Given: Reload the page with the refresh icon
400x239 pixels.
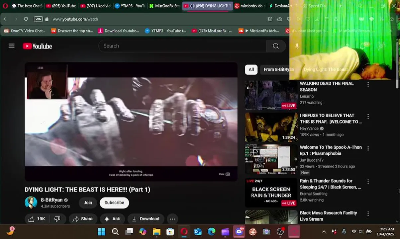Looking at the screenshot, I should (x=26, y=19).
